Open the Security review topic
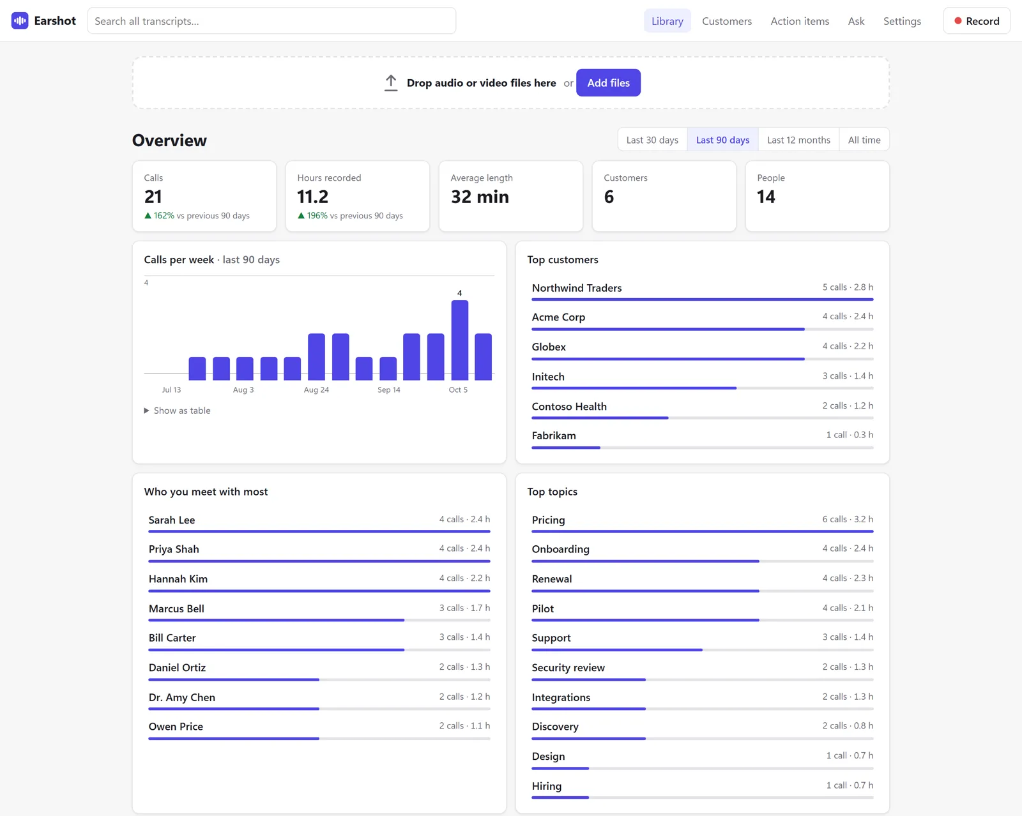Viewport: 1022px width, 816px height. click(702, 671)
